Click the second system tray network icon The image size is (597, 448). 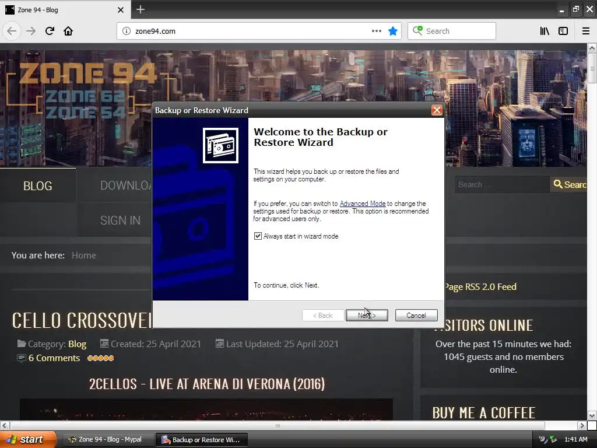[x=553, y=440]
